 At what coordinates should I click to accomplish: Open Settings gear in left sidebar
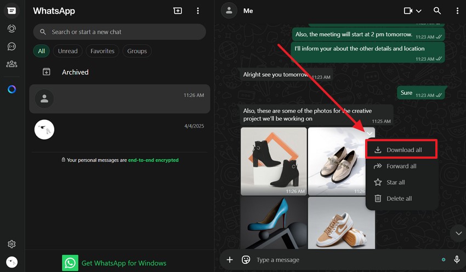[12, 244]
